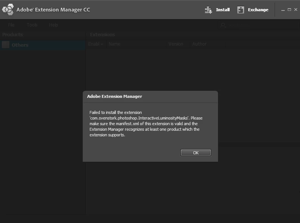Open the Tools menu

(x=32, y=25)
